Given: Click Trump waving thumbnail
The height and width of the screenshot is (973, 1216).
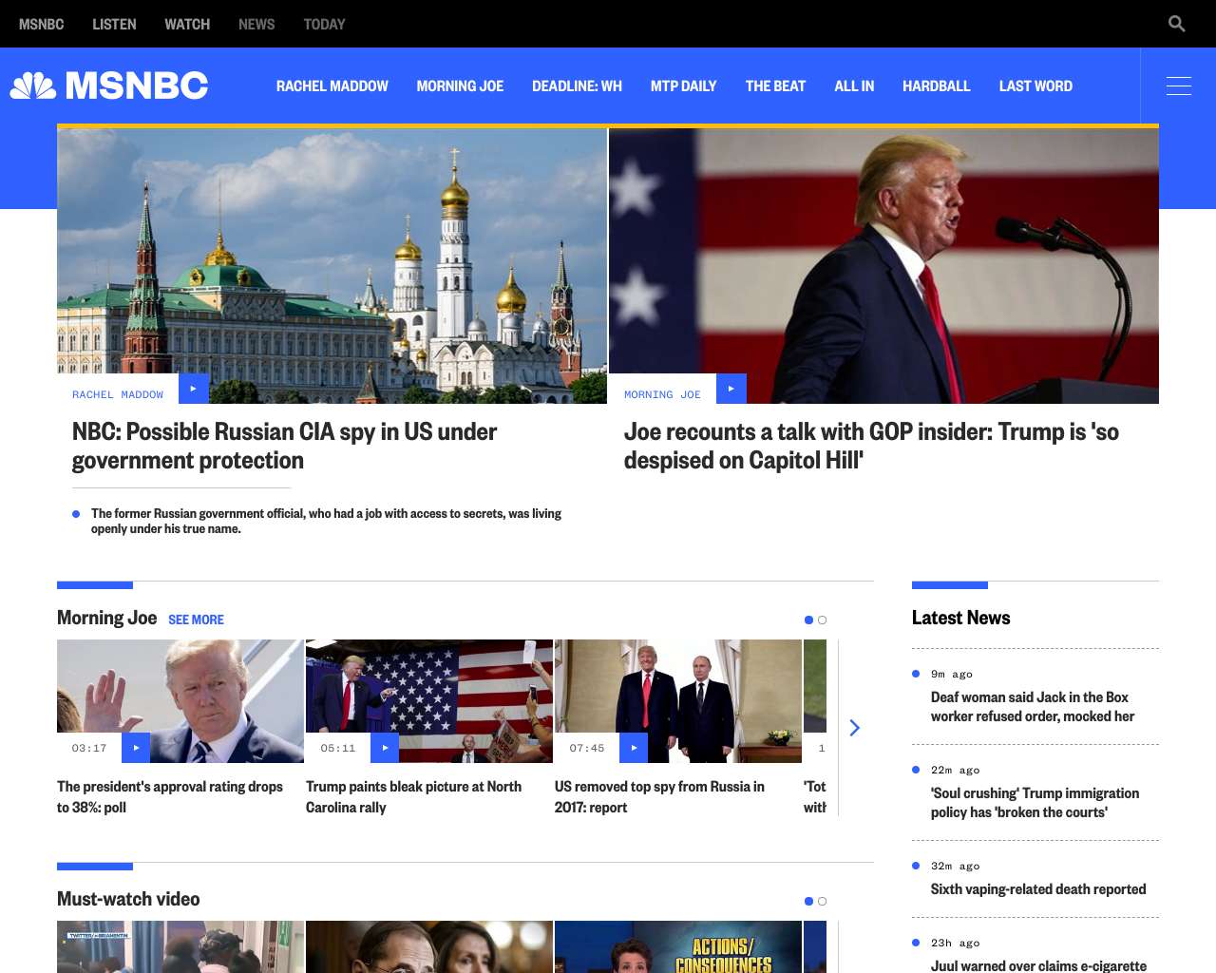Looking at the screenshot, I should coord(180,701).
